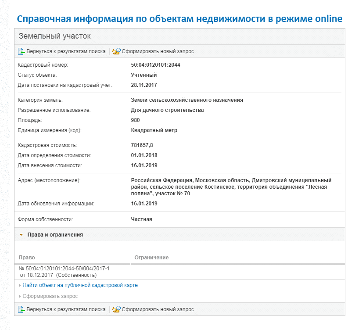The image size is (348, 330).
Task: Click the cadastral number value 50:04:0120101:2044
Action: [x=156, y=65]
